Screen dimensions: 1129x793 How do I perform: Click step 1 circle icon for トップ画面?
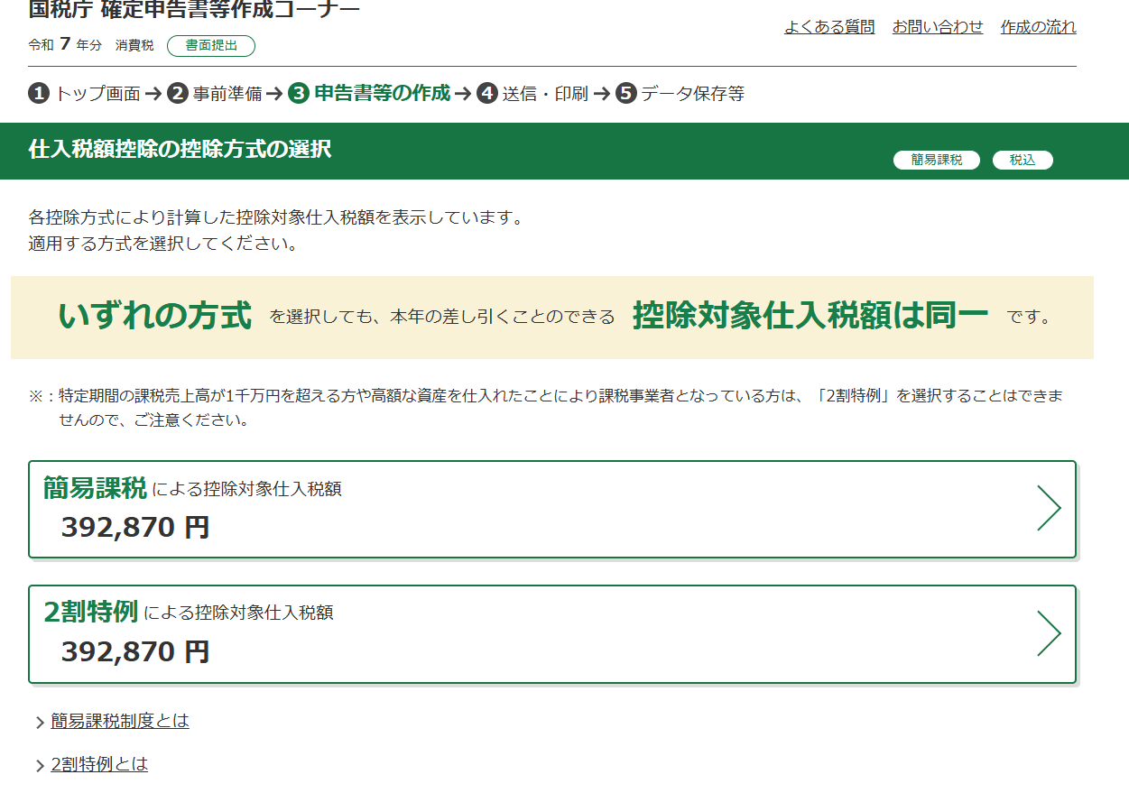39,94
